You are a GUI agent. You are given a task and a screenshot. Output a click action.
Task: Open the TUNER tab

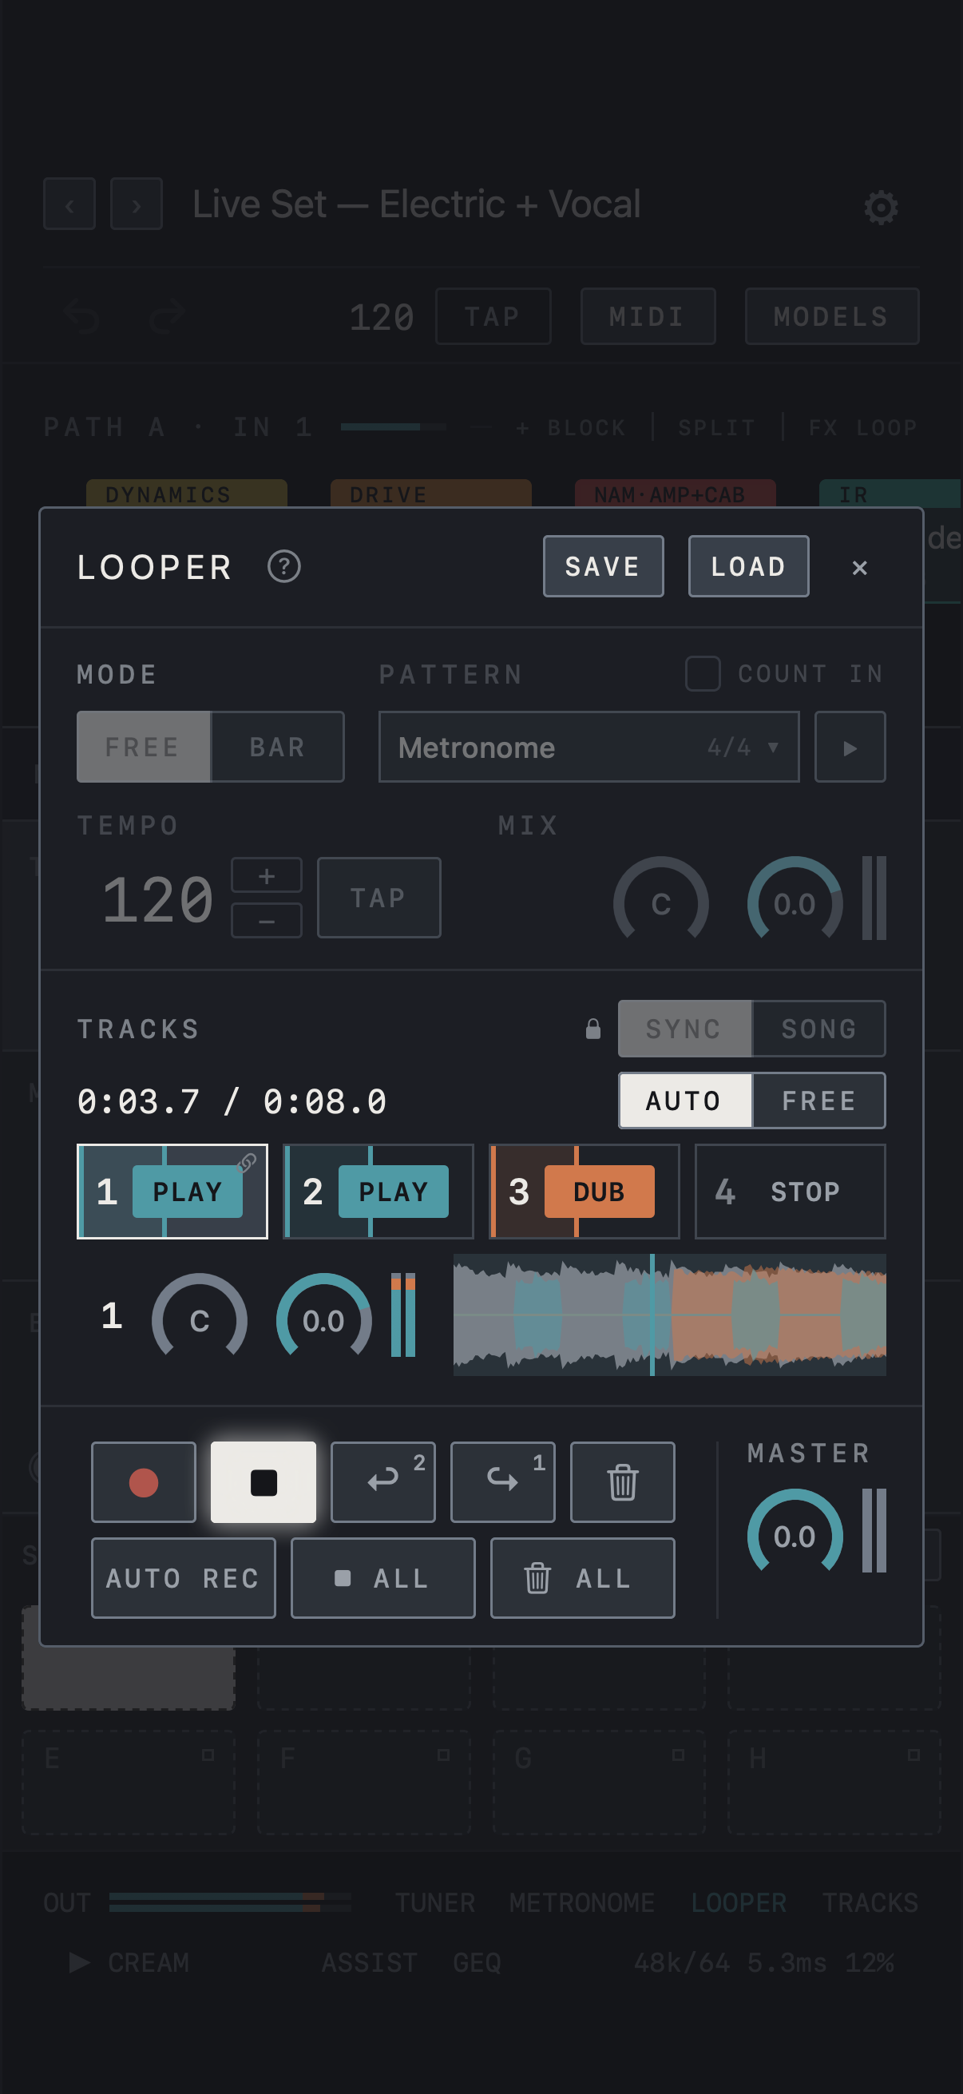(x=434, y=1902)
